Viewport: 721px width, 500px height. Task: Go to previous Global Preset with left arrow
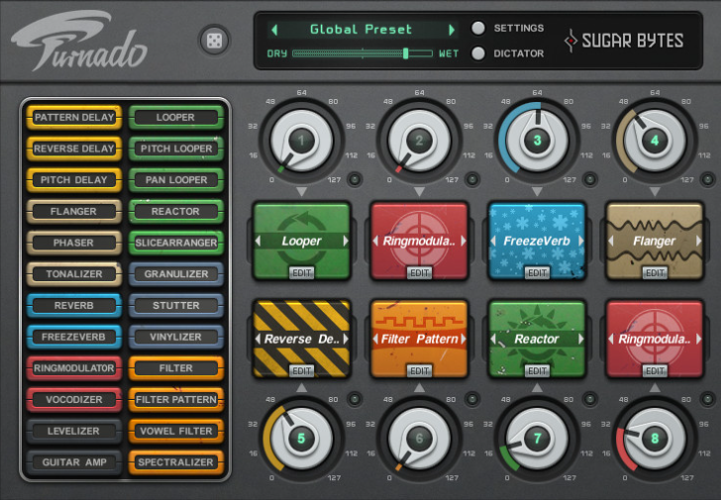pos(274,30)
